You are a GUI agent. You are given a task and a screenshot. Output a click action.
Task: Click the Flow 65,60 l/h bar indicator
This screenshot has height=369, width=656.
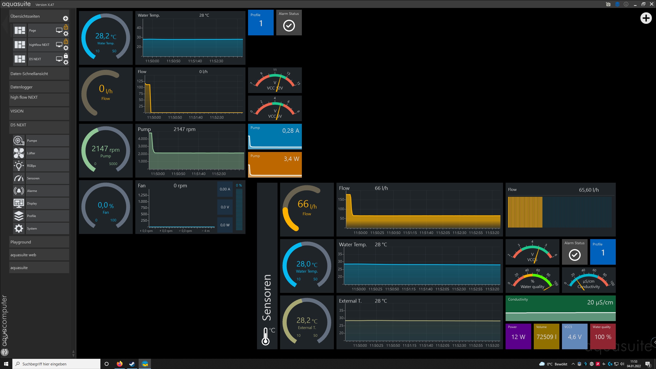click(x=560, y=210)
